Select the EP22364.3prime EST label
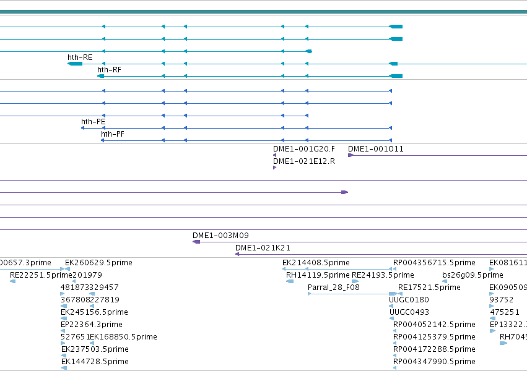 tap(92, 325)
